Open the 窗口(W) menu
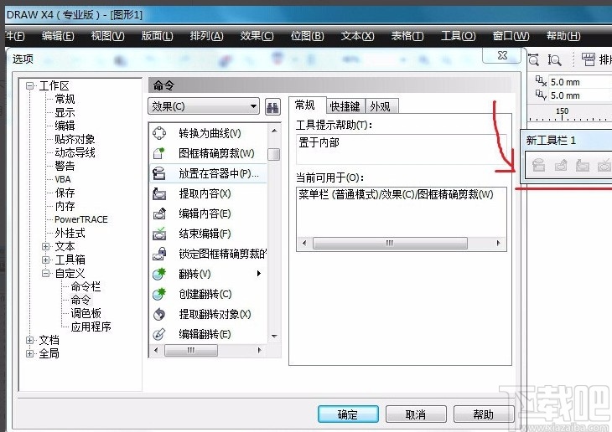This screenshot has height=432, width=612. (511, 36)
